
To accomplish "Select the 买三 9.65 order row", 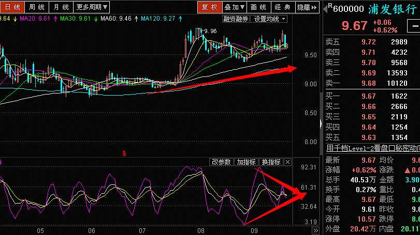I will 371,117.
